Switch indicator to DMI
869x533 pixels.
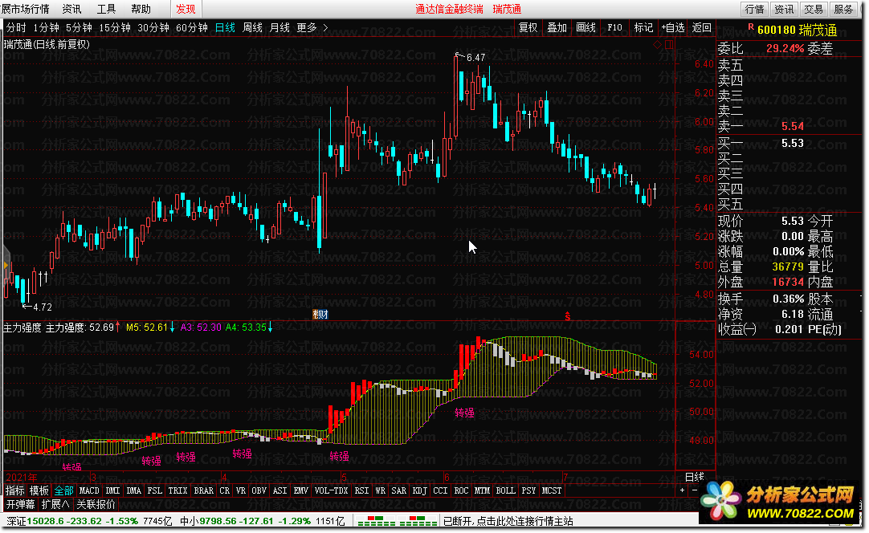[113, 490]
